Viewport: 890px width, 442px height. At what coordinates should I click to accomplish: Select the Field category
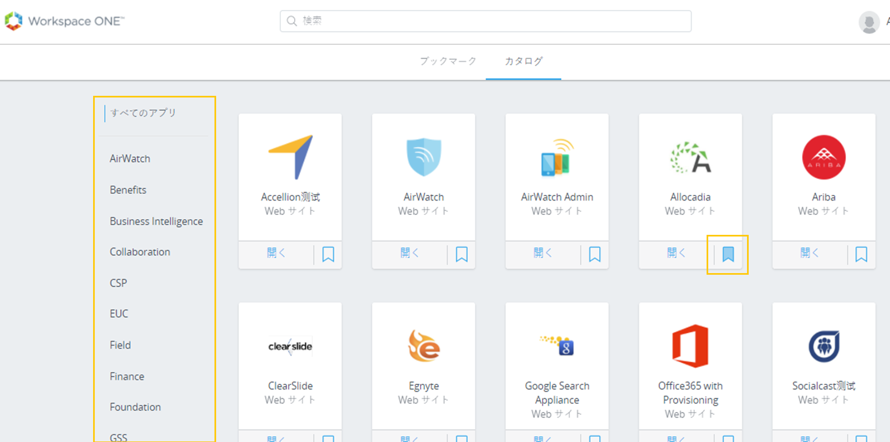pyautogui.click(x=120, y=345)
